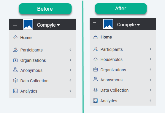Select Anonymous menu item in Before sidebar
Image resolution: width=165 pixels, height=113 pixels.
[x=43, y=70]
